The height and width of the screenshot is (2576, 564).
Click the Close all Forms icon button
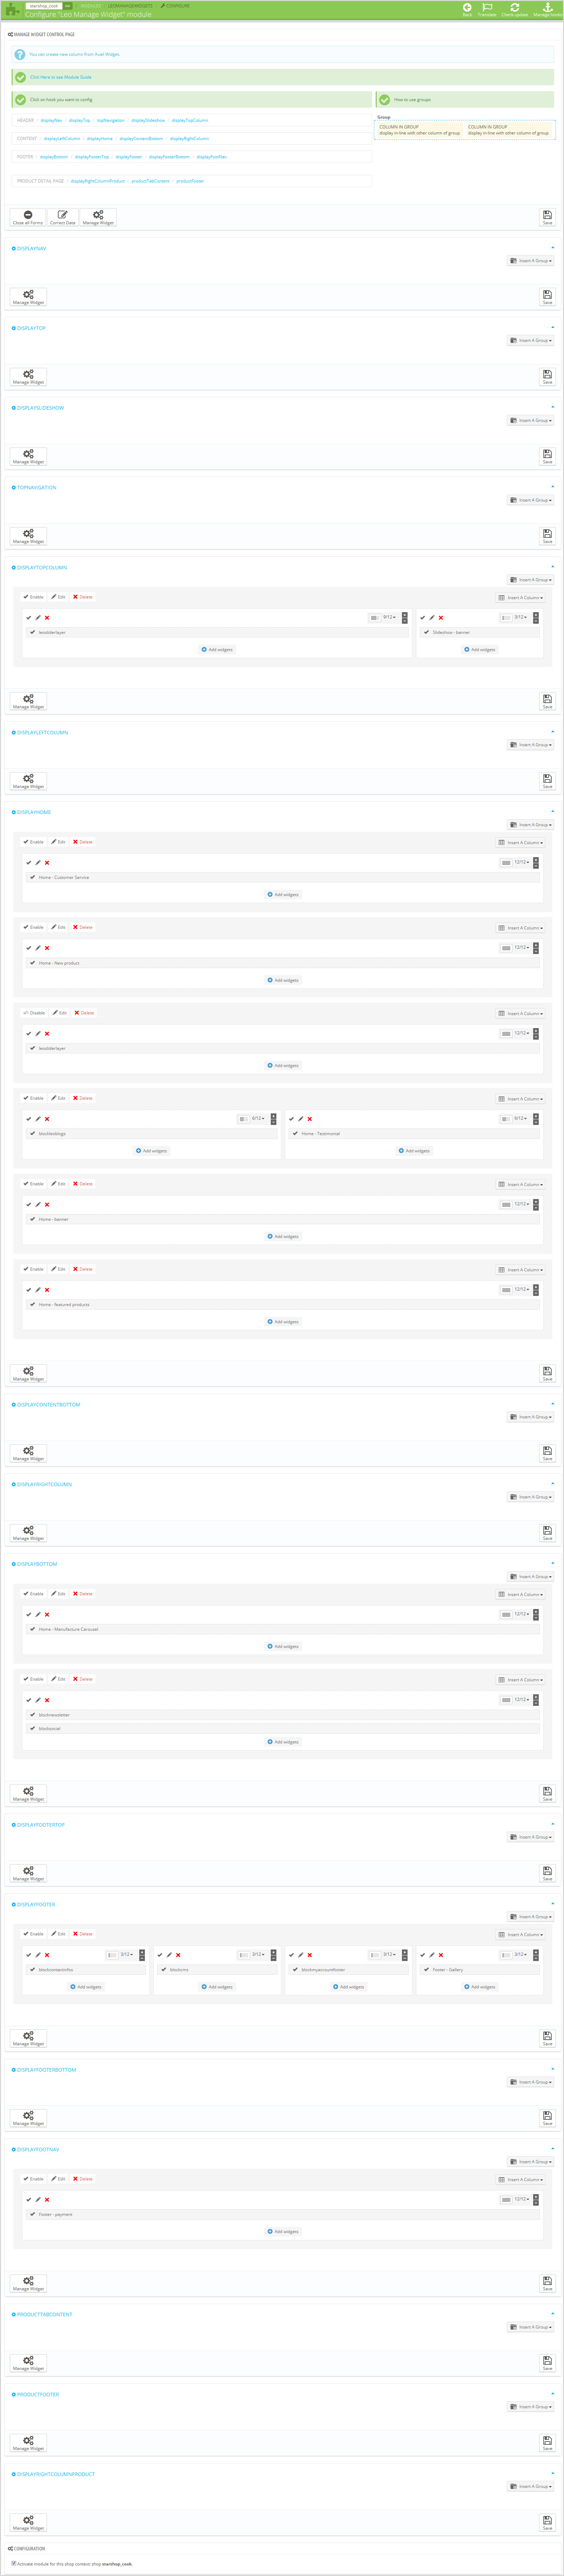(x=28, y=215)
